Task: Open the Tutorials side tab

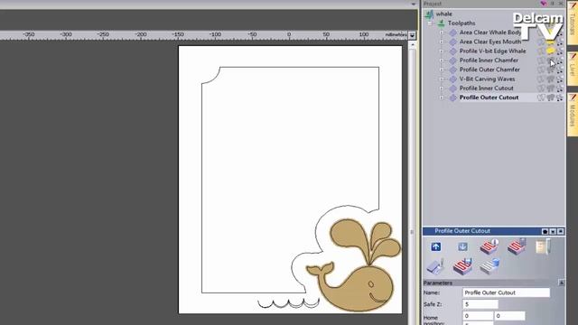Action: click(573, 23)
